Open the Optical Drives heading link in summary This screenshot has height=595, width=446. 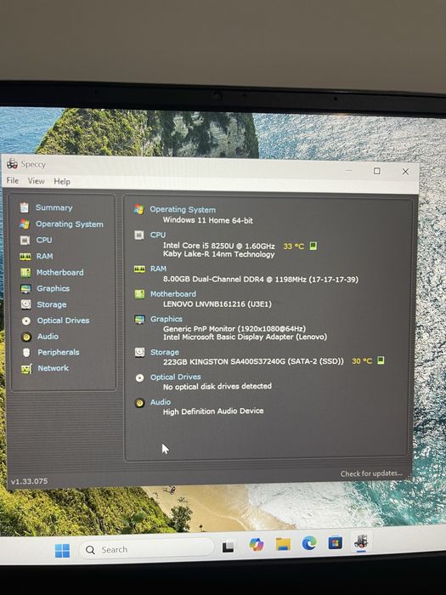point(176,377)
